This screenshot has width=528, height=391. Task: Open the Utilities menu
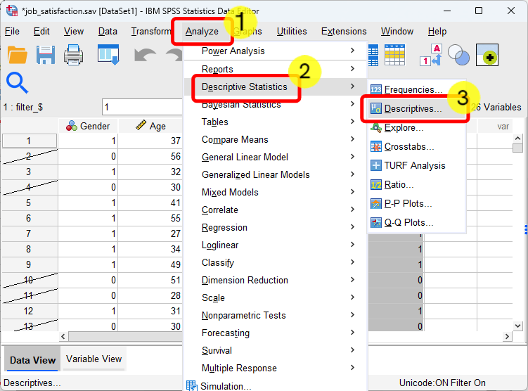(x=292, y=32)
